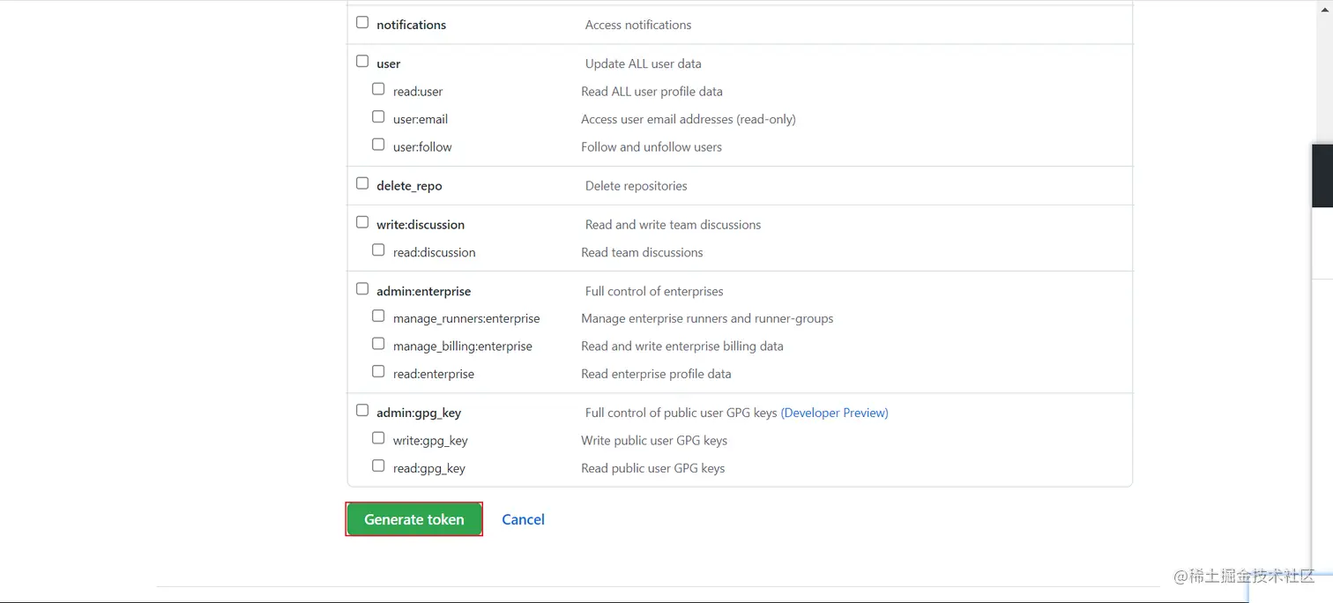Tick the read:discussion checkbox

[378, 250]
